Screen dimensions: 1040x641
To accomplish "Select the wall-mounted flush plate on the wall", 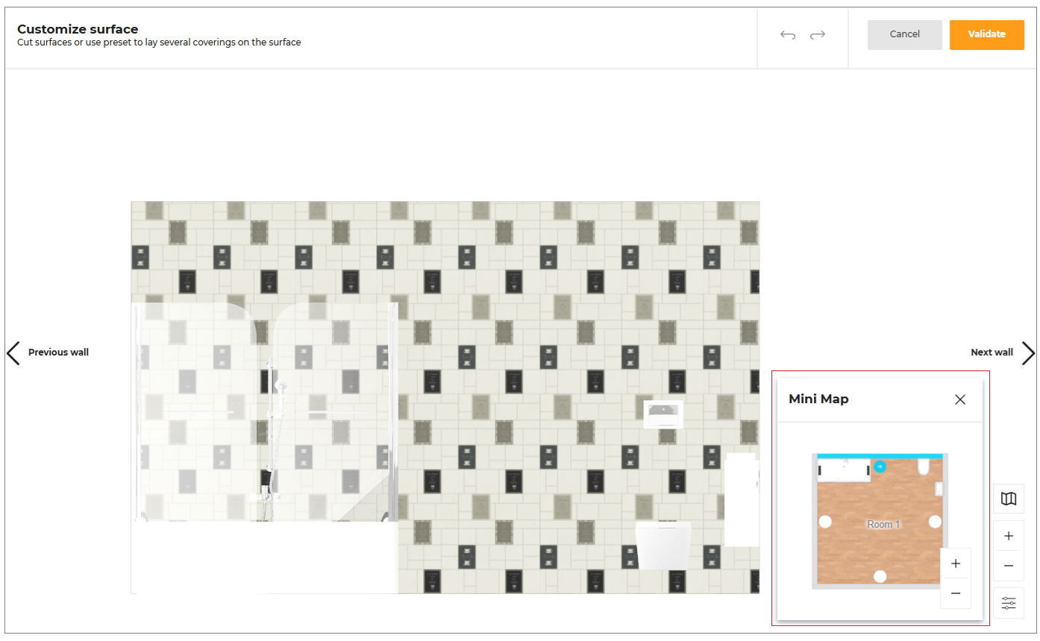I will pyautogui.click(x=663, y=414).
